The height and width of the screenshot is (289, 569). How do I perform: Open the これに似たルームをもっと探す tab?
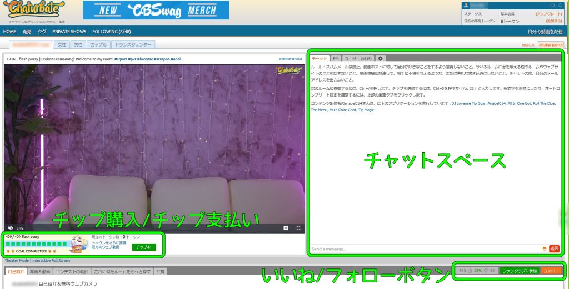click(x=122, y=271)
